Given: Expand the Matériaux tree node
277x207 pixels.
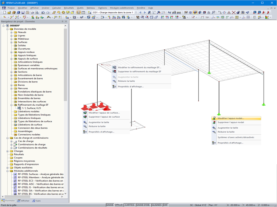Looking at the screenshot, I should [11, 39].
